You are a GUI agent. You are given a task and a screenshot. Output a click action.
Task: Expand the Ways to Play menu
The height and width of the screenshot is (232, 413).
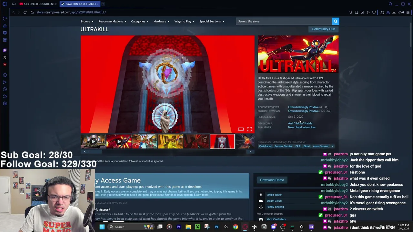(185, 21)
